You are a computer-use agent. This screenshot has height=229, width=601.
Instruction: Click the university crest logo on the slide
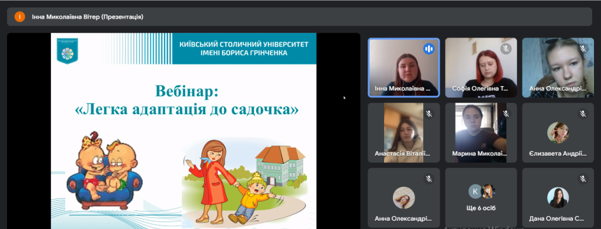point(67,50)
